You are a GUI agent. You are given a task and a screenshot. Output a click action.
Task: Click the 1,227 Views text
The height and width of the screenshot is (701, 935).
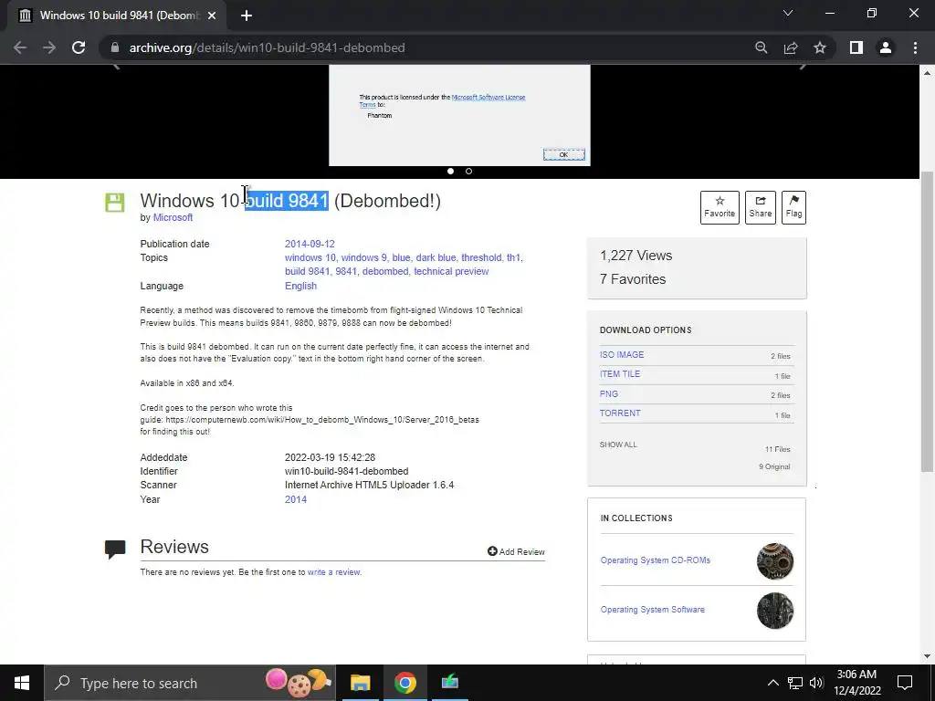coord(636,256)
